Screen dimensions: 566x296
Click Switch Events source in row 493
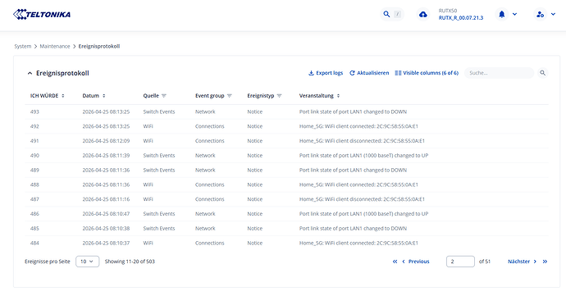coord(159,112)
